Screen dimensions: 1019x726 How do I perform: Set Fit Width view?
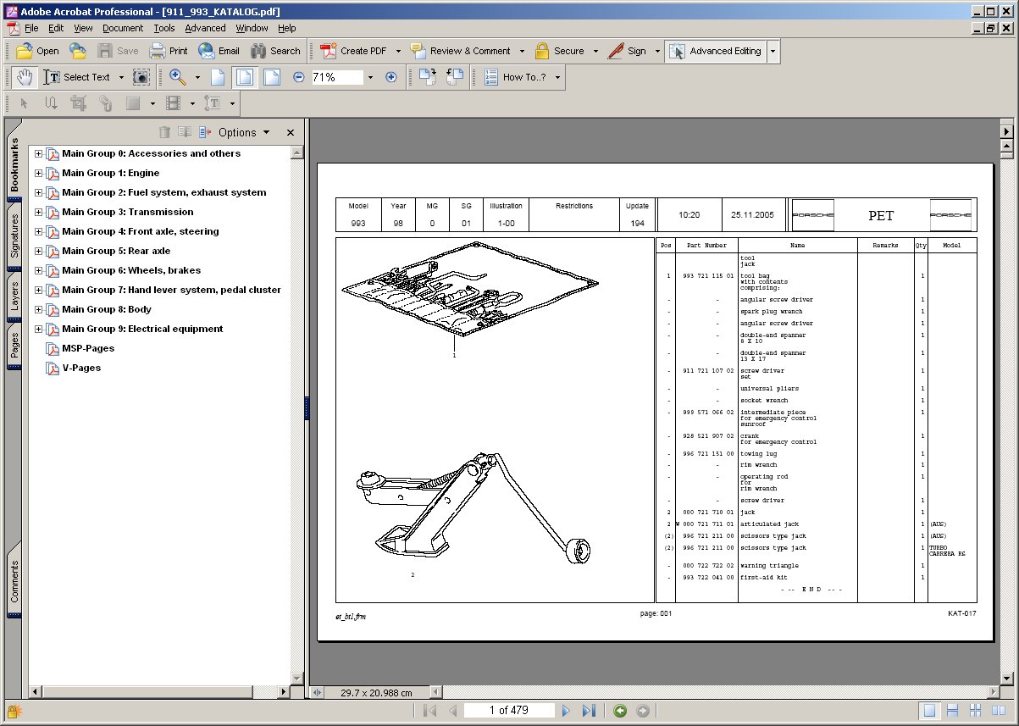click(271, 77)
